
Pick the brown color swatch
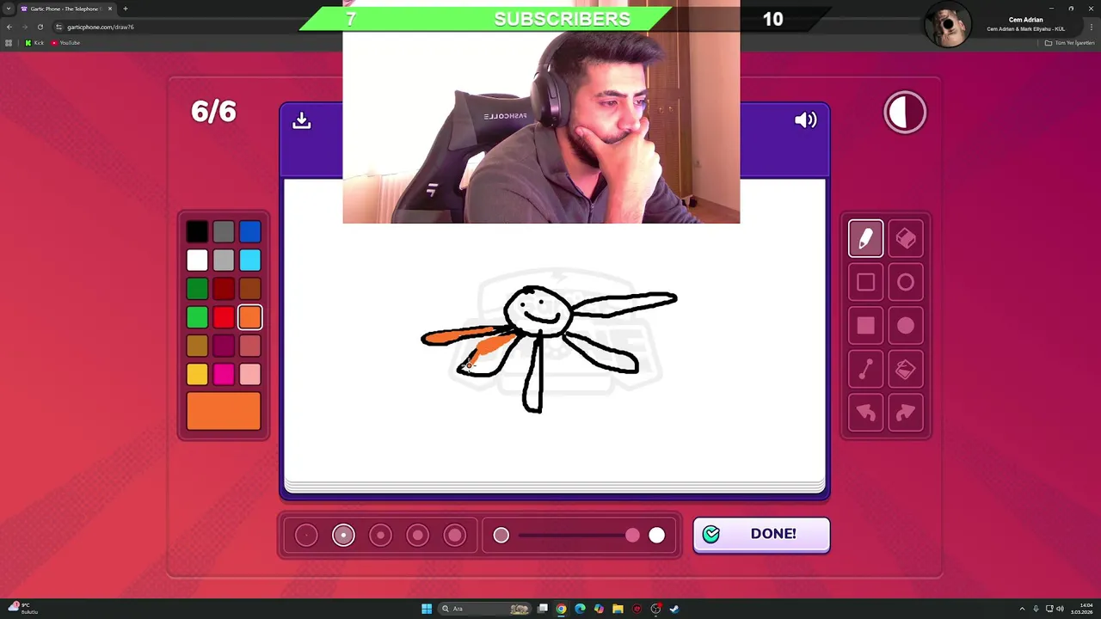[250, 289]
